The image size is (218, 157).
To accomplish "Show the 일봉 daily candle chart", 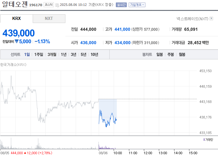I will coord(159,54).
